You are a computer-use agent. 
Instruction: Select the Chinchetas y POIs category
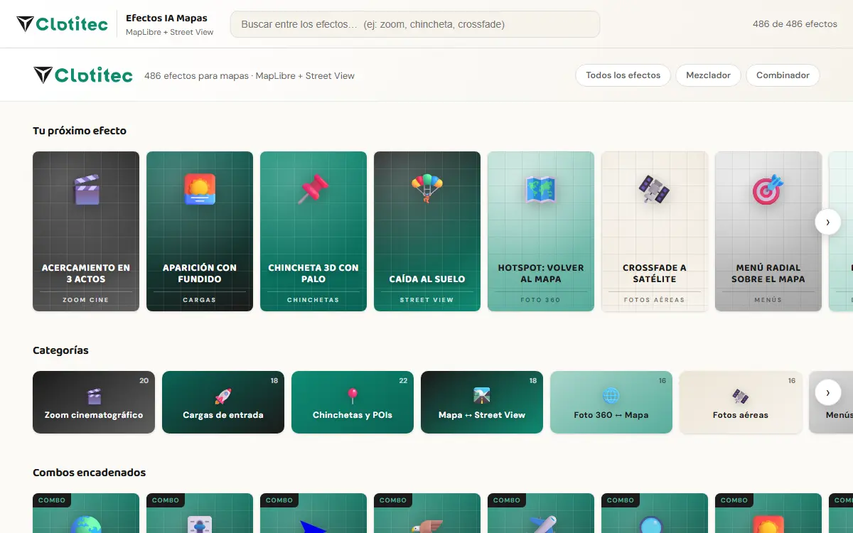[353, 402]
